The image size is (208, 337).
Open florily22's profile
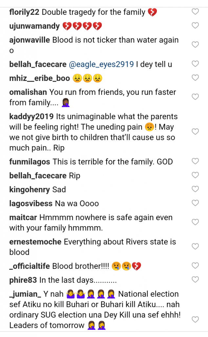24,13
